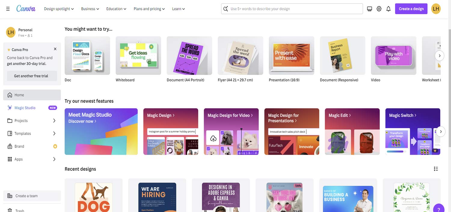451x212 pixels.
Task: Click the LH account avatar in header
Action: pyautogui.click(x=436, y=9)
